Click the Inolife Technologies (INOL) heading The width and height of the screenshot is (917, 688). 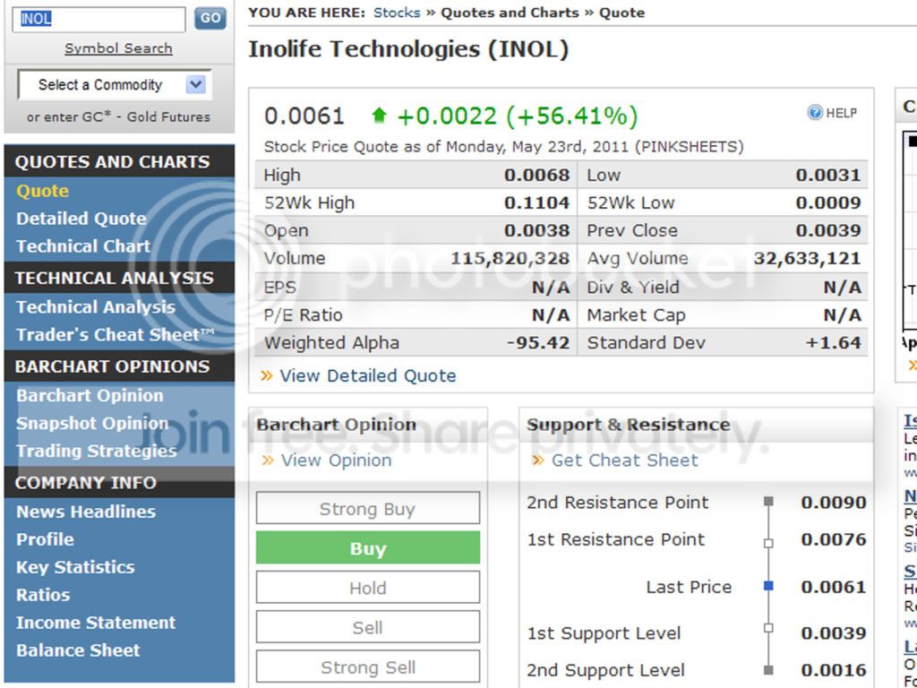click(408, 49)
